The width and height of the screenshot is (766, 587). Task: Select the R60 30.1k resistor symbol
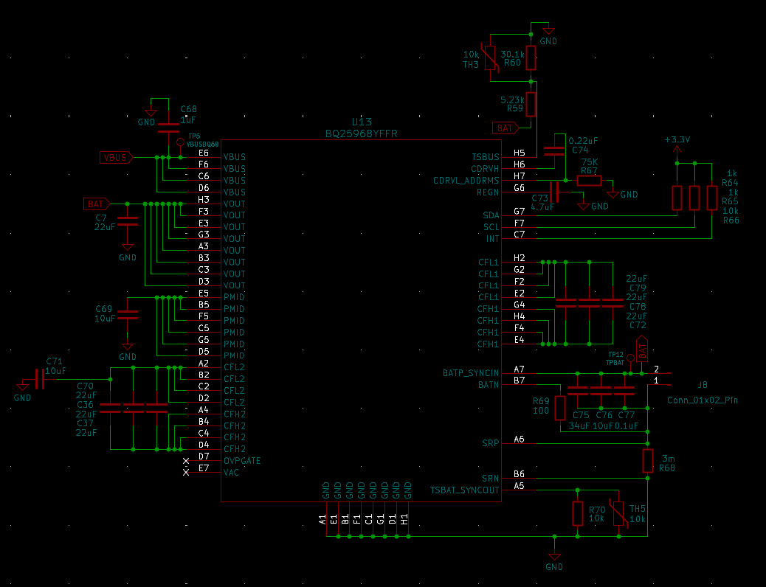(531, 58)
